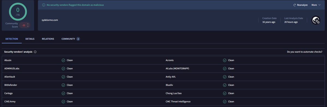Click the Certego clean check icon

tap(63, 93)
